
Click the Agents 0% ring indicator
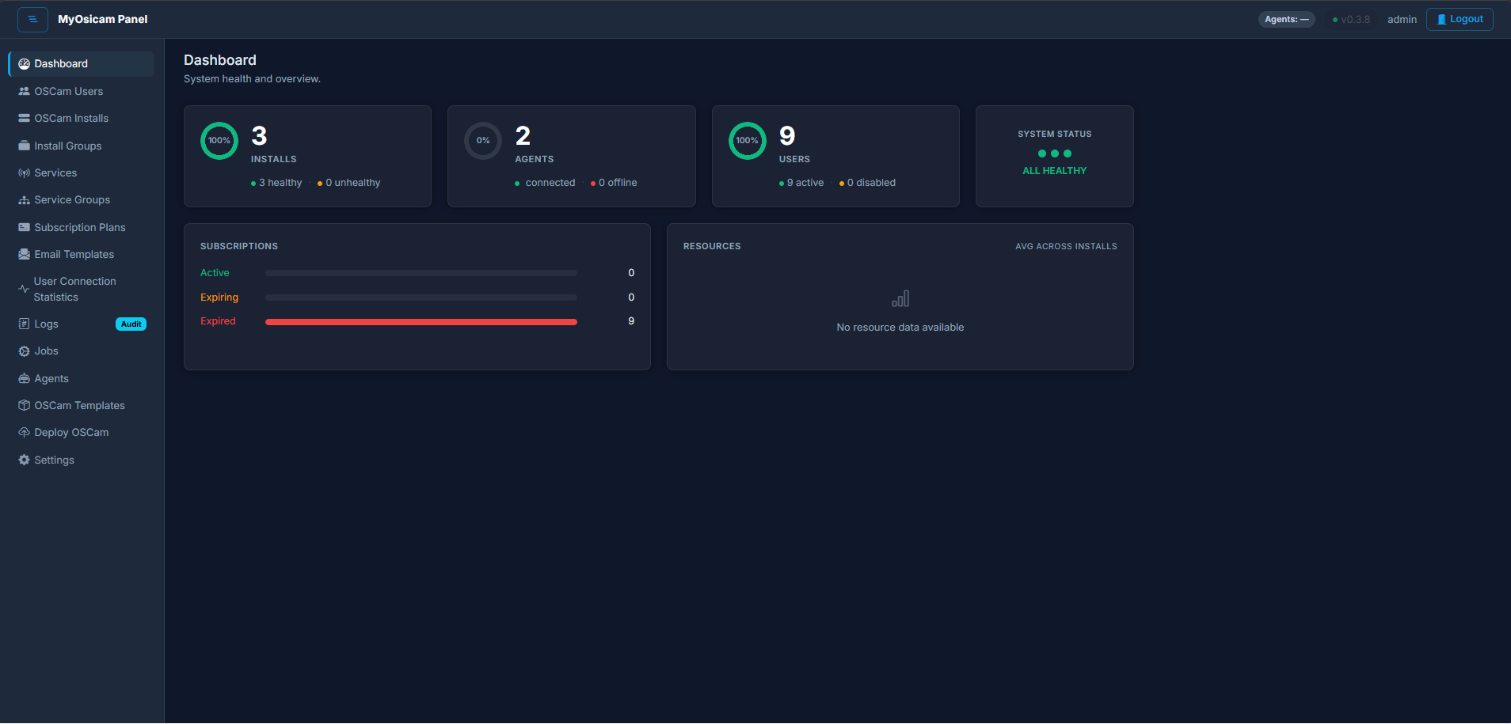pos(483,141)
